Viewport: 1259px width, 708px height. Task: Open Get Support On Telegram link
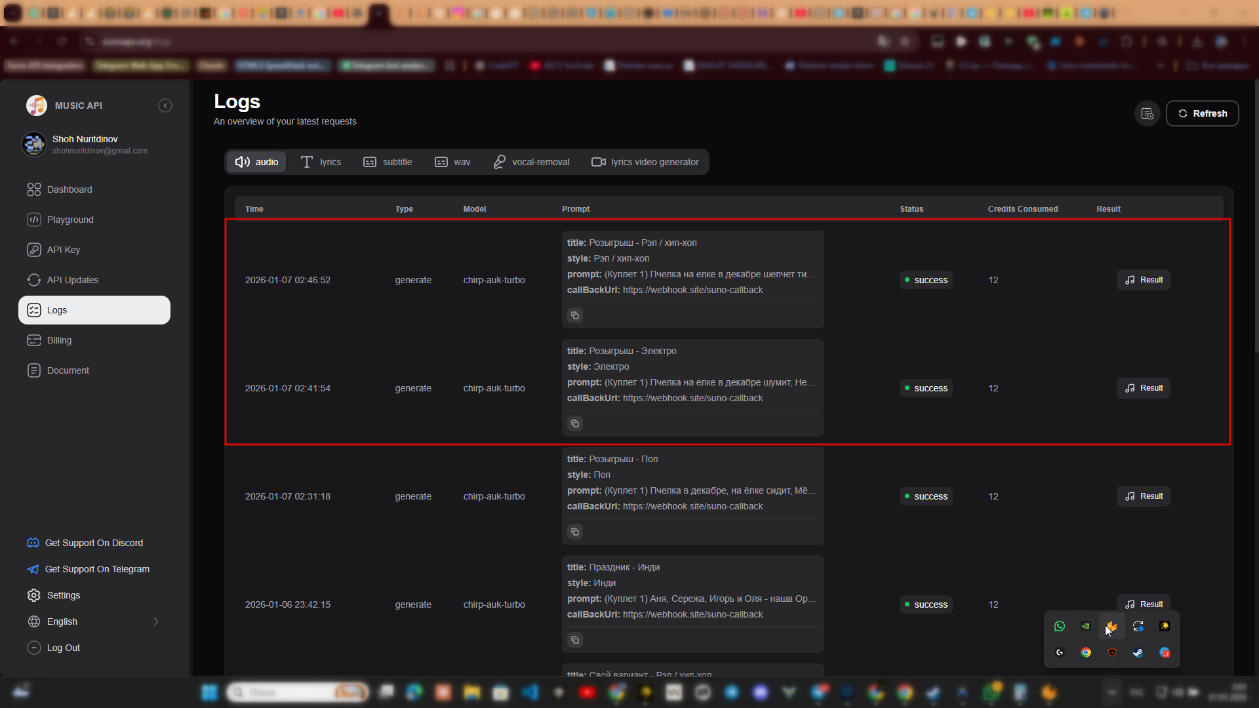click(x=97, y=569)
